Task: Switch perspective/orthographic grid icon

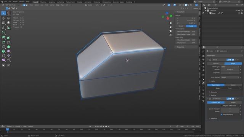Action: 170,35
